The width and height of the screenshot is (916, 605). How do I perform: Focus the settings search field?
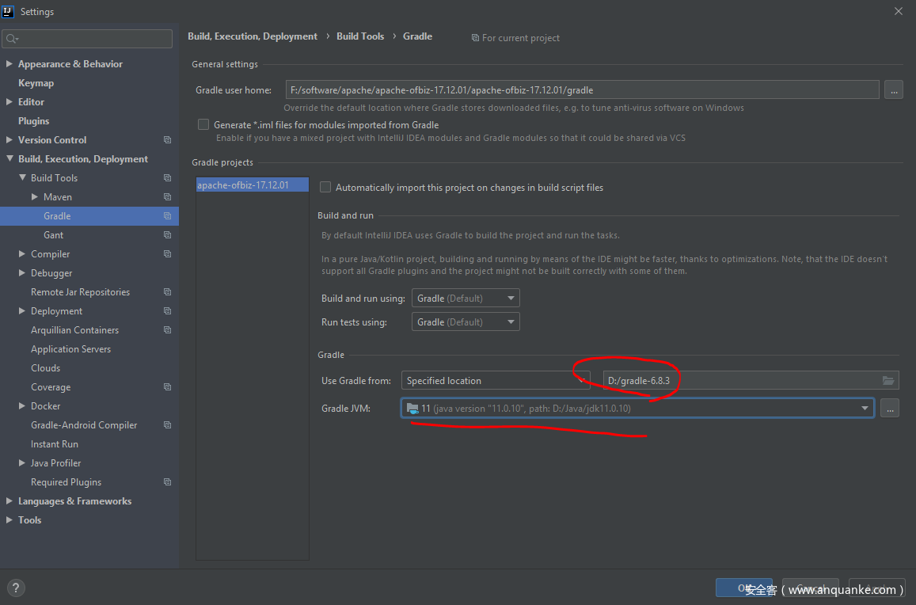87,39
